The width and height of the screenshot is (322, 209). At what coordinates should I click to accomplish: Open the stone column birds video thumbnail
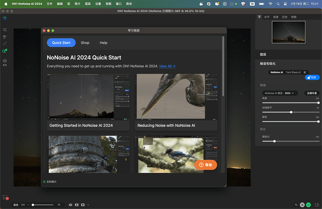coord(88,154)
